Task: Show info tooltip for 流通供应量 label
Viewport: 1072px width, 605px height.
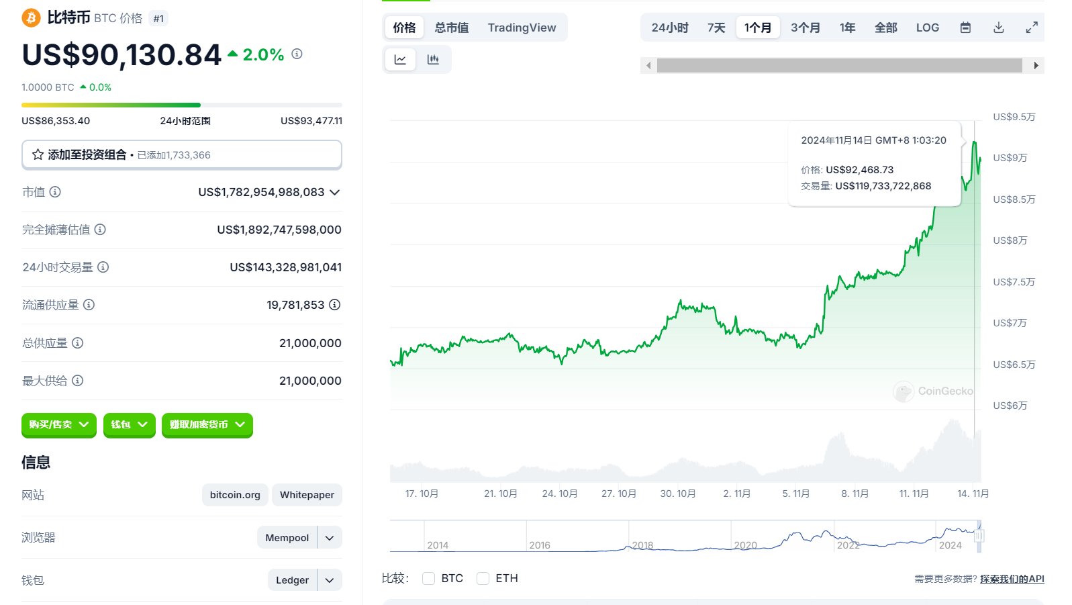Action: 89,305
